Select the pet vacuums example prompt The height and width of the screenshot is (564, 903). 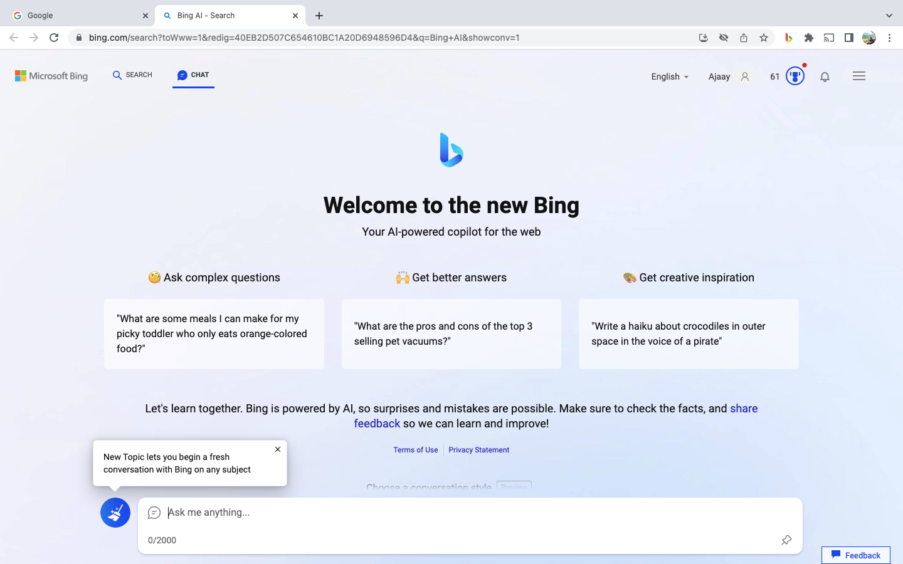click(x=451, y=334)
